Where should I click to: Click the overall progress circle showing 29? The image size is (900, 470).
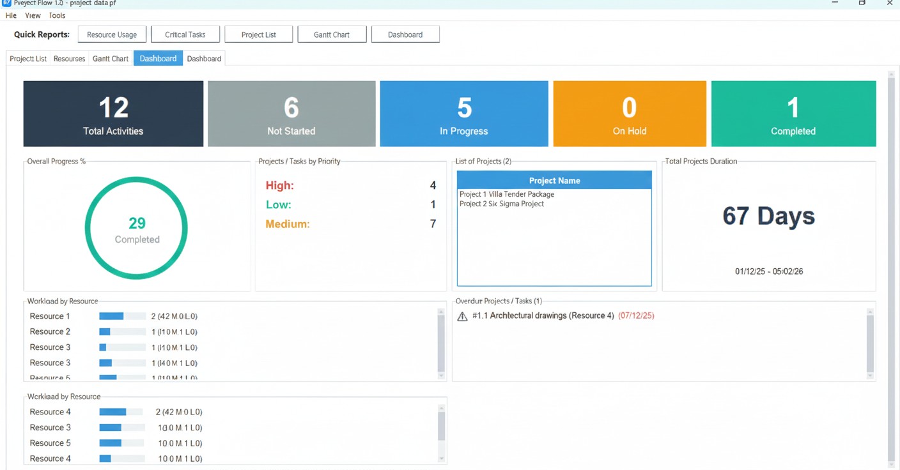click(x=136, y=228)
